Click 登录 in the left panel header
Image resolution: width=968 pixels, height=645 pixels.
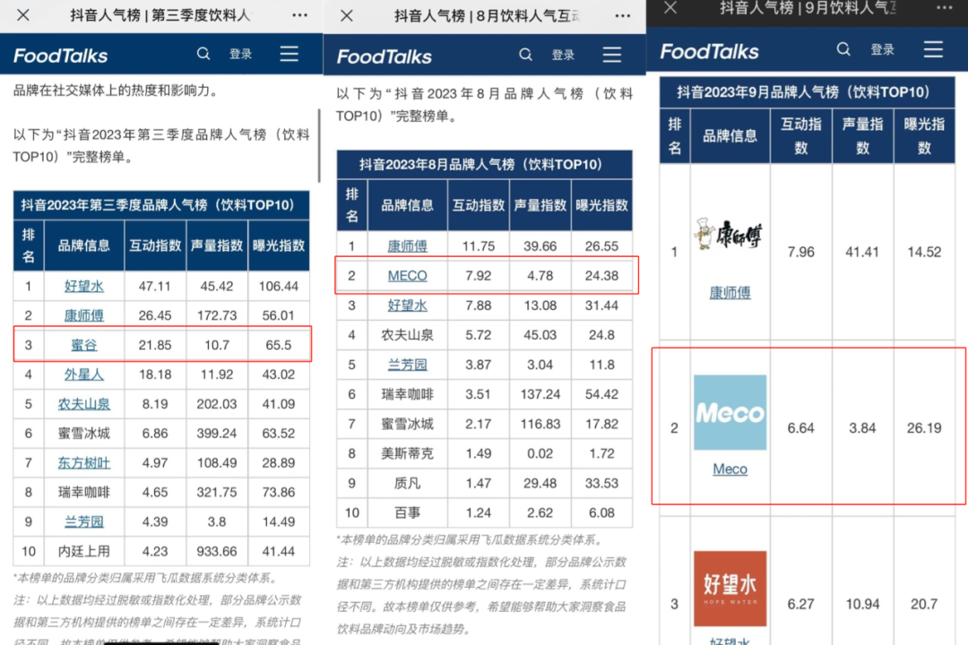click(x=241, y=54)
